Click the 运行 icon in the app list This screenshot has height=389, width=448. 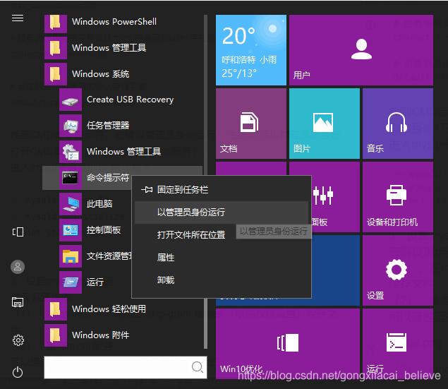click(x=71, y=282)
